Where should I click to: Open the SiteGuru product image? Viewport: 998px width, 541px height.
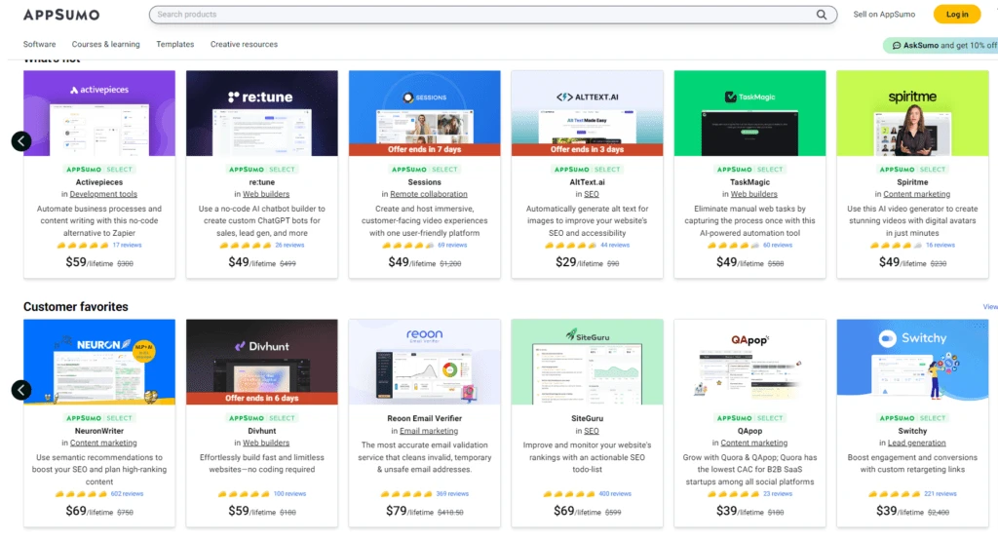tap(587, 363)
